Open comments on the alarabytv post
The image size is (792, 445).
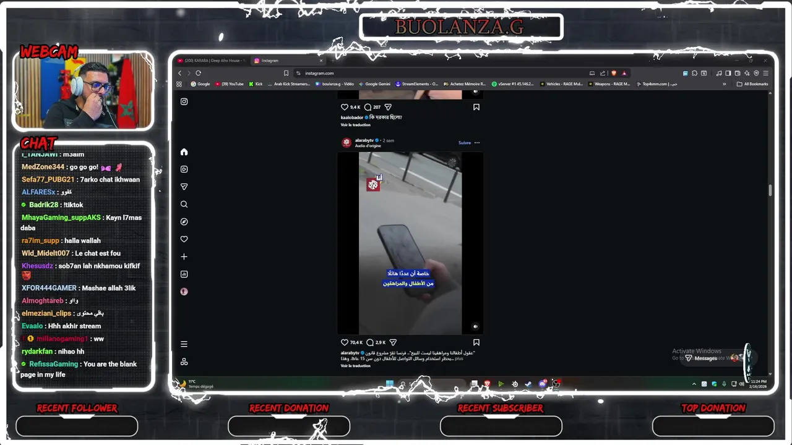pyautogui.click(x=370, y=342)
